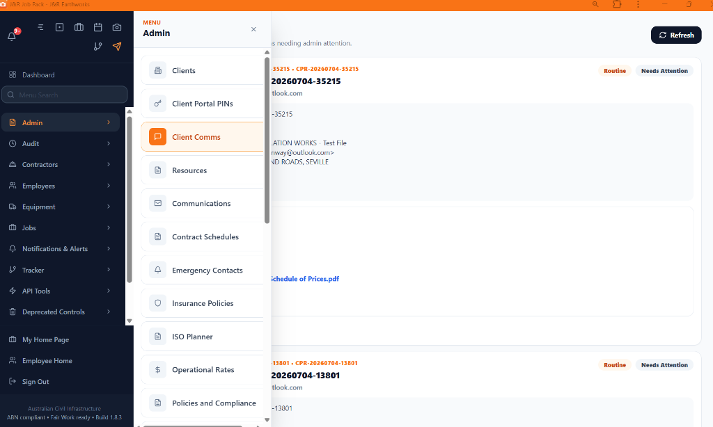The width and height of the screenshot is (713, 427).
Task: Click the Communications envelope icon
Action: pos(158,204)
